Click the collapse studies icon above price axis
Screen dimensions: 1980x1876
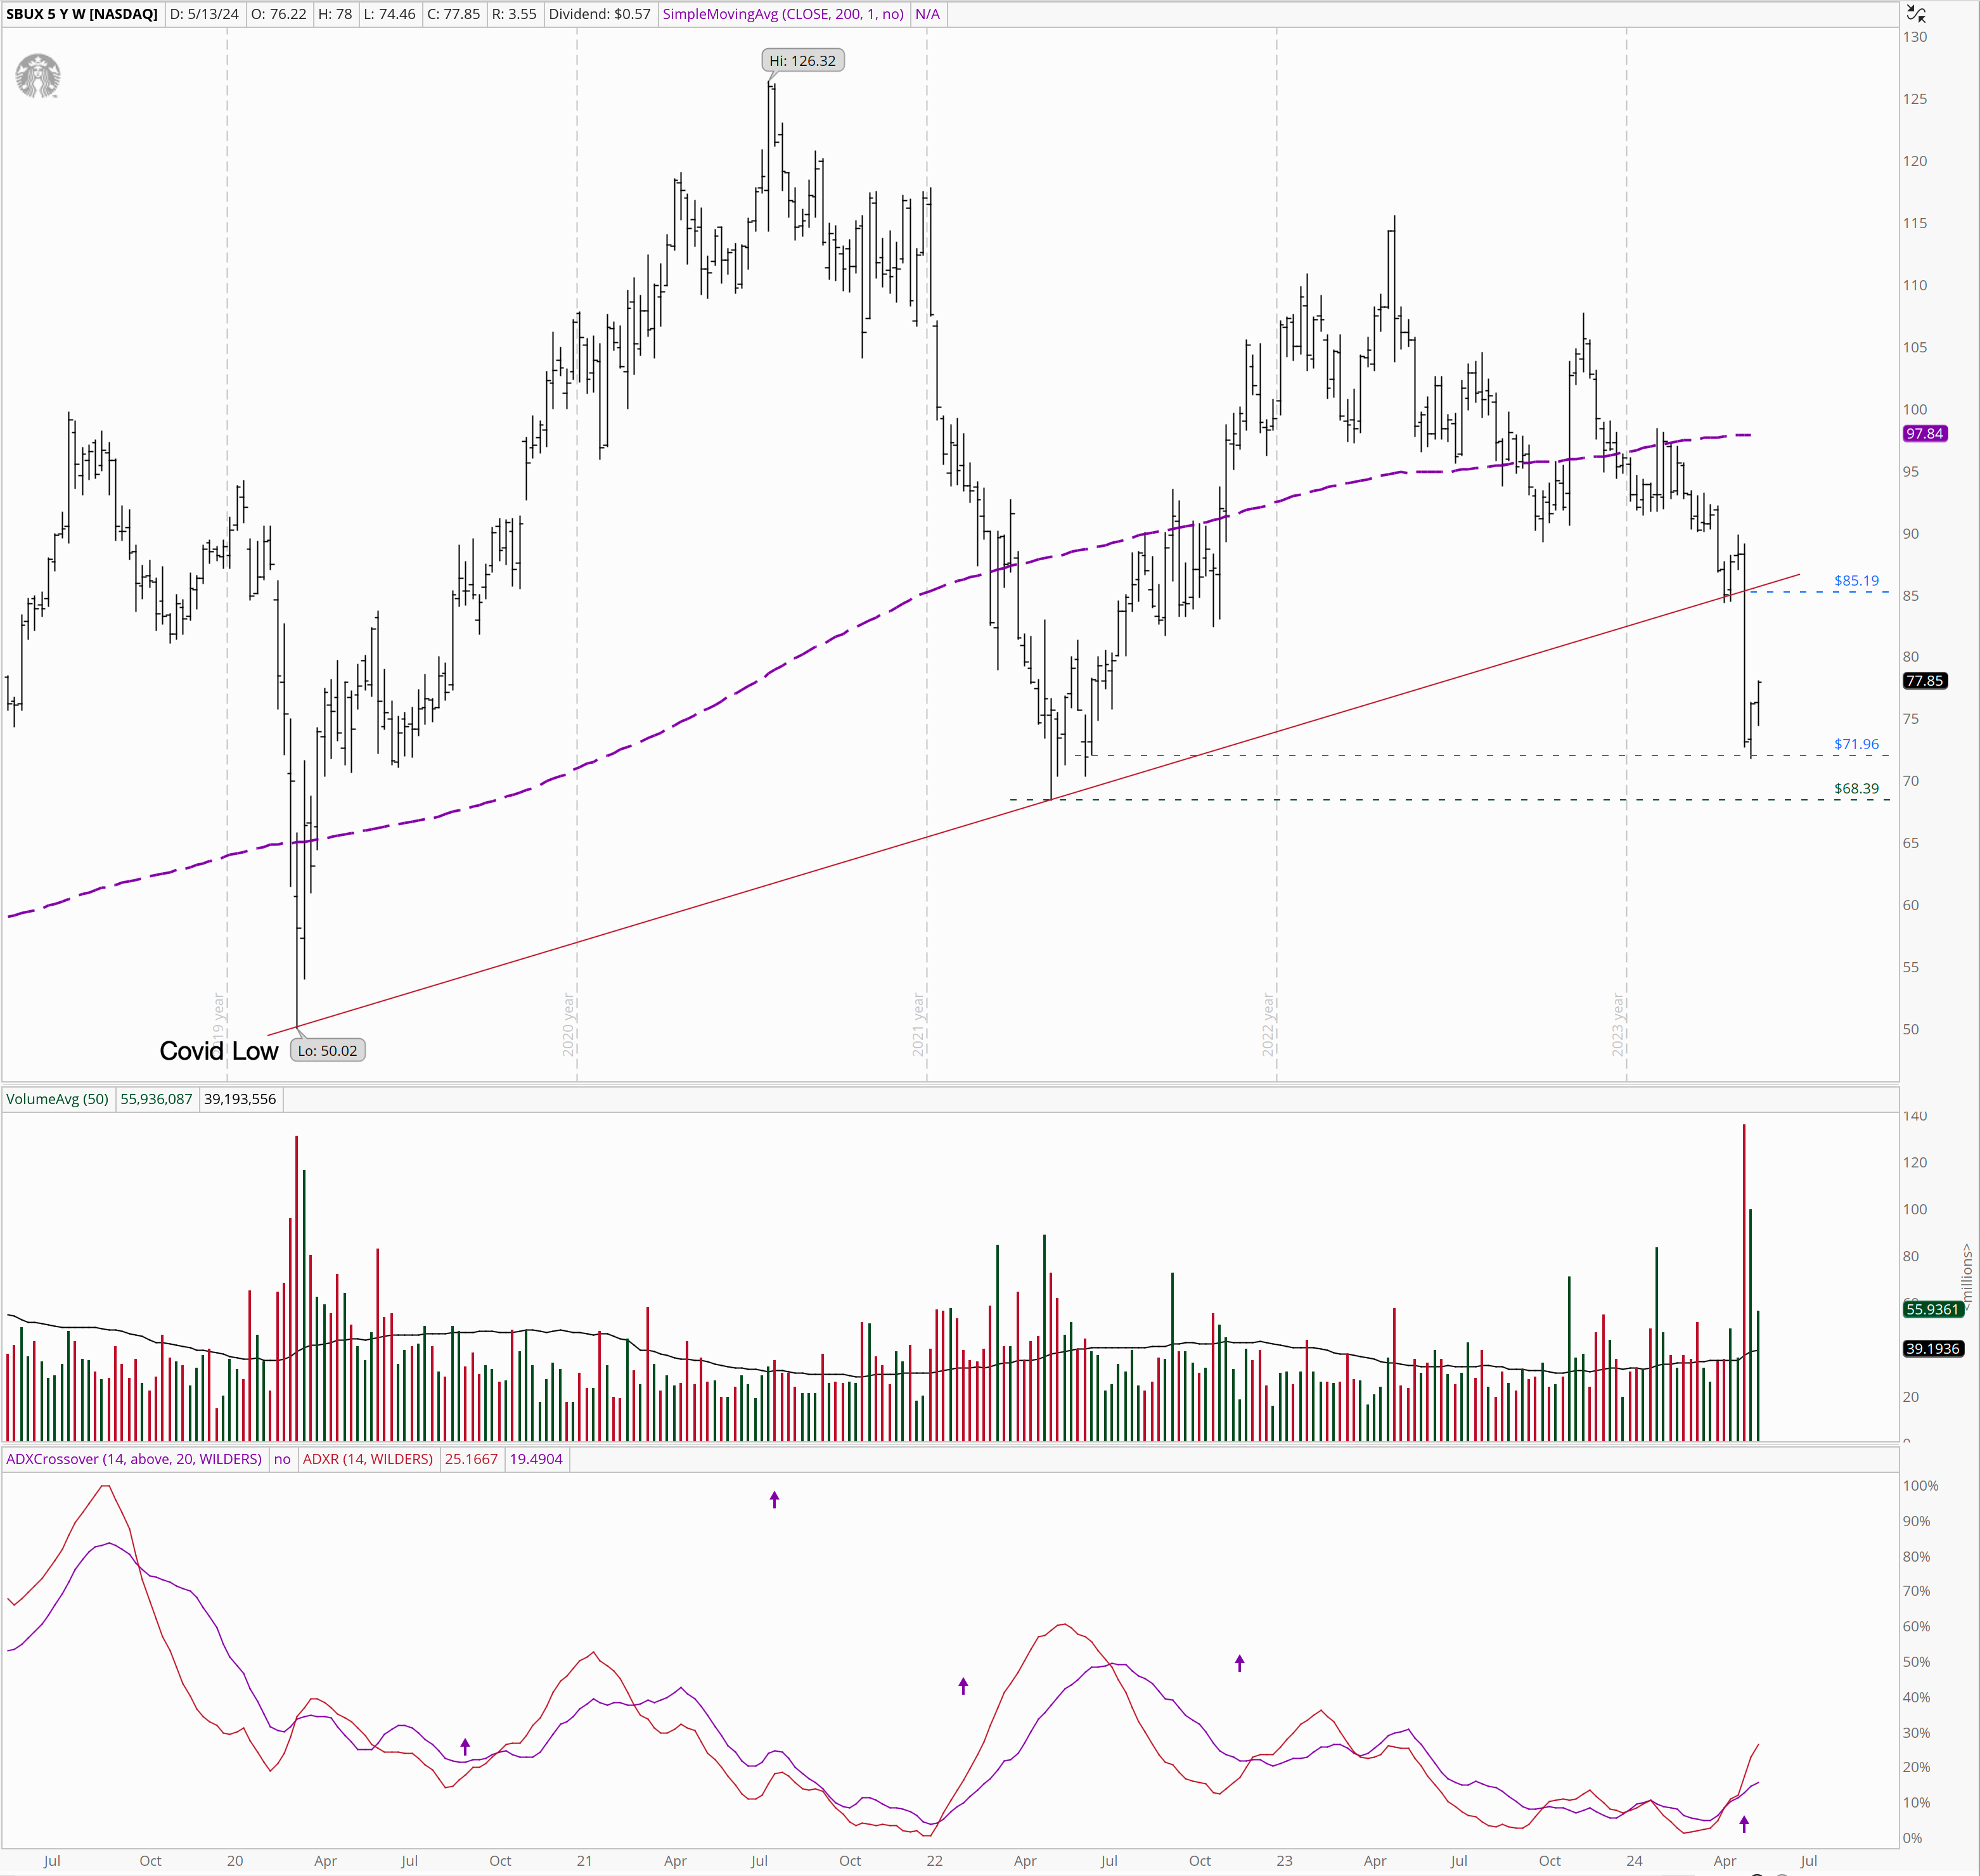point(1915,14)
